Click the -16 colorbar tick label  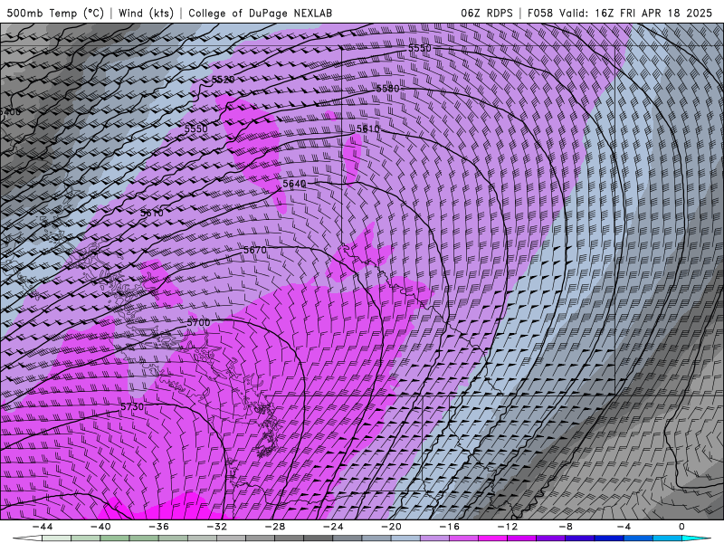click(x=449, y=527)
